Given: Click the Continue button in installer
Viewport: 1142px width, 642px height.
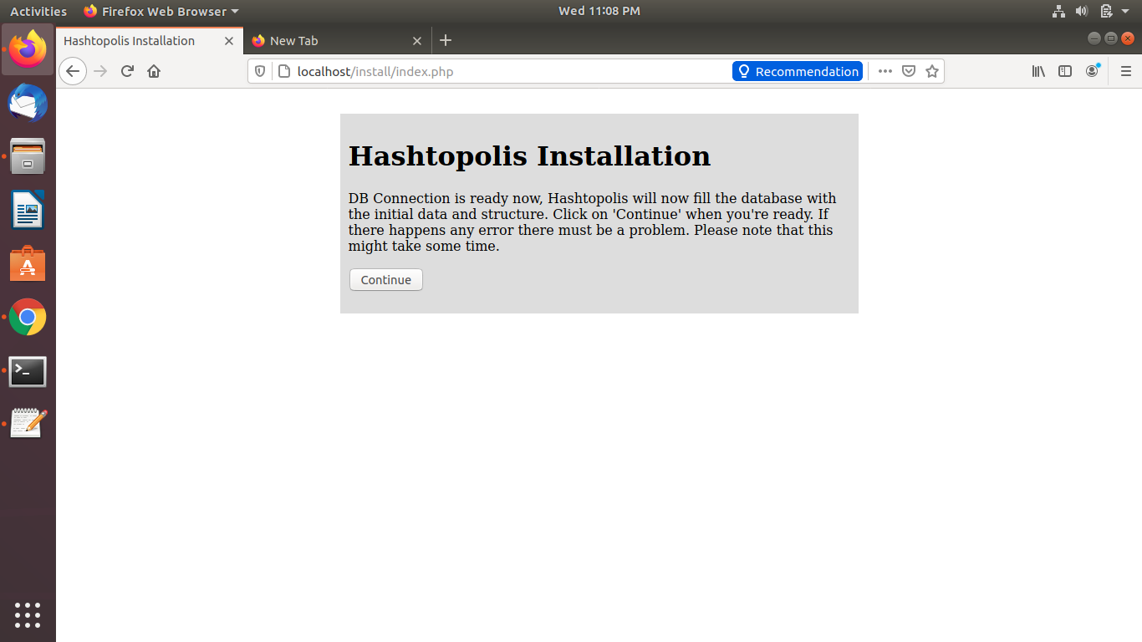Looking at the screenshot, I should [385, 280].
